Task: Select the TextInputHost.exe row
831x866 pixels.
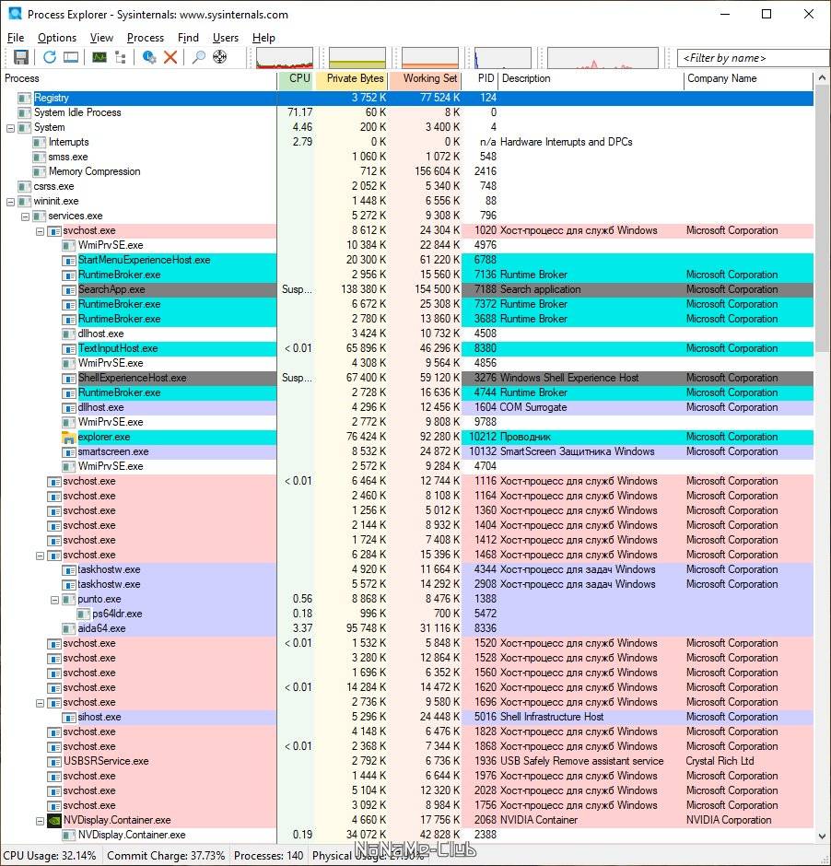Action: coord(407,348)
